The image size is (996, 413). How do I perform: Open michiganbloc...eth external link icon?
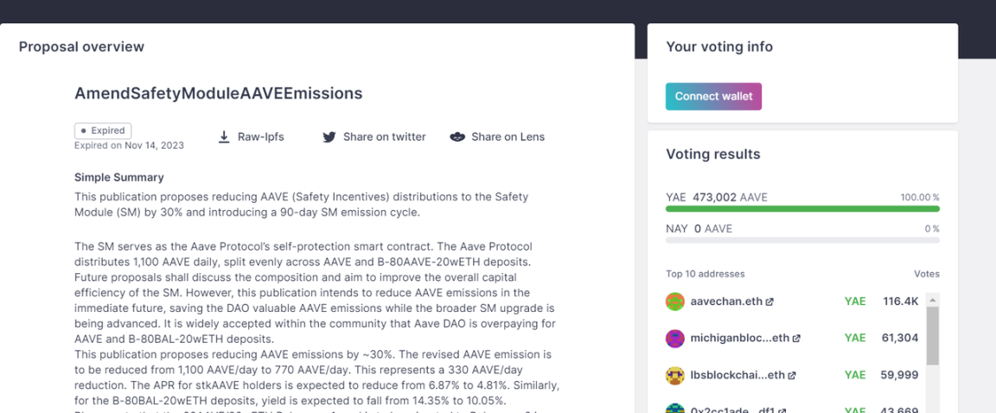click(x=796, y=339)
